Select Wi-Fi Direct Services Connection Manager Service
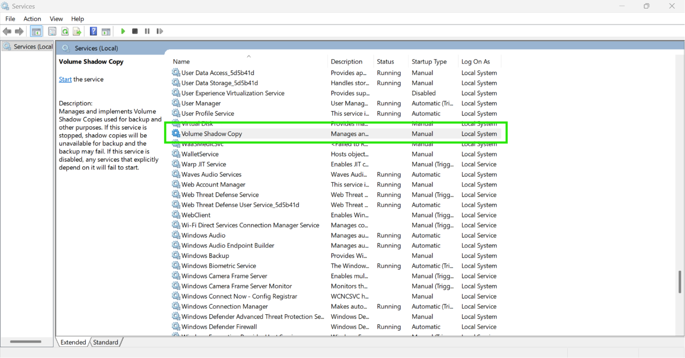This screenshot has width=685, height=358. [336, 225]
